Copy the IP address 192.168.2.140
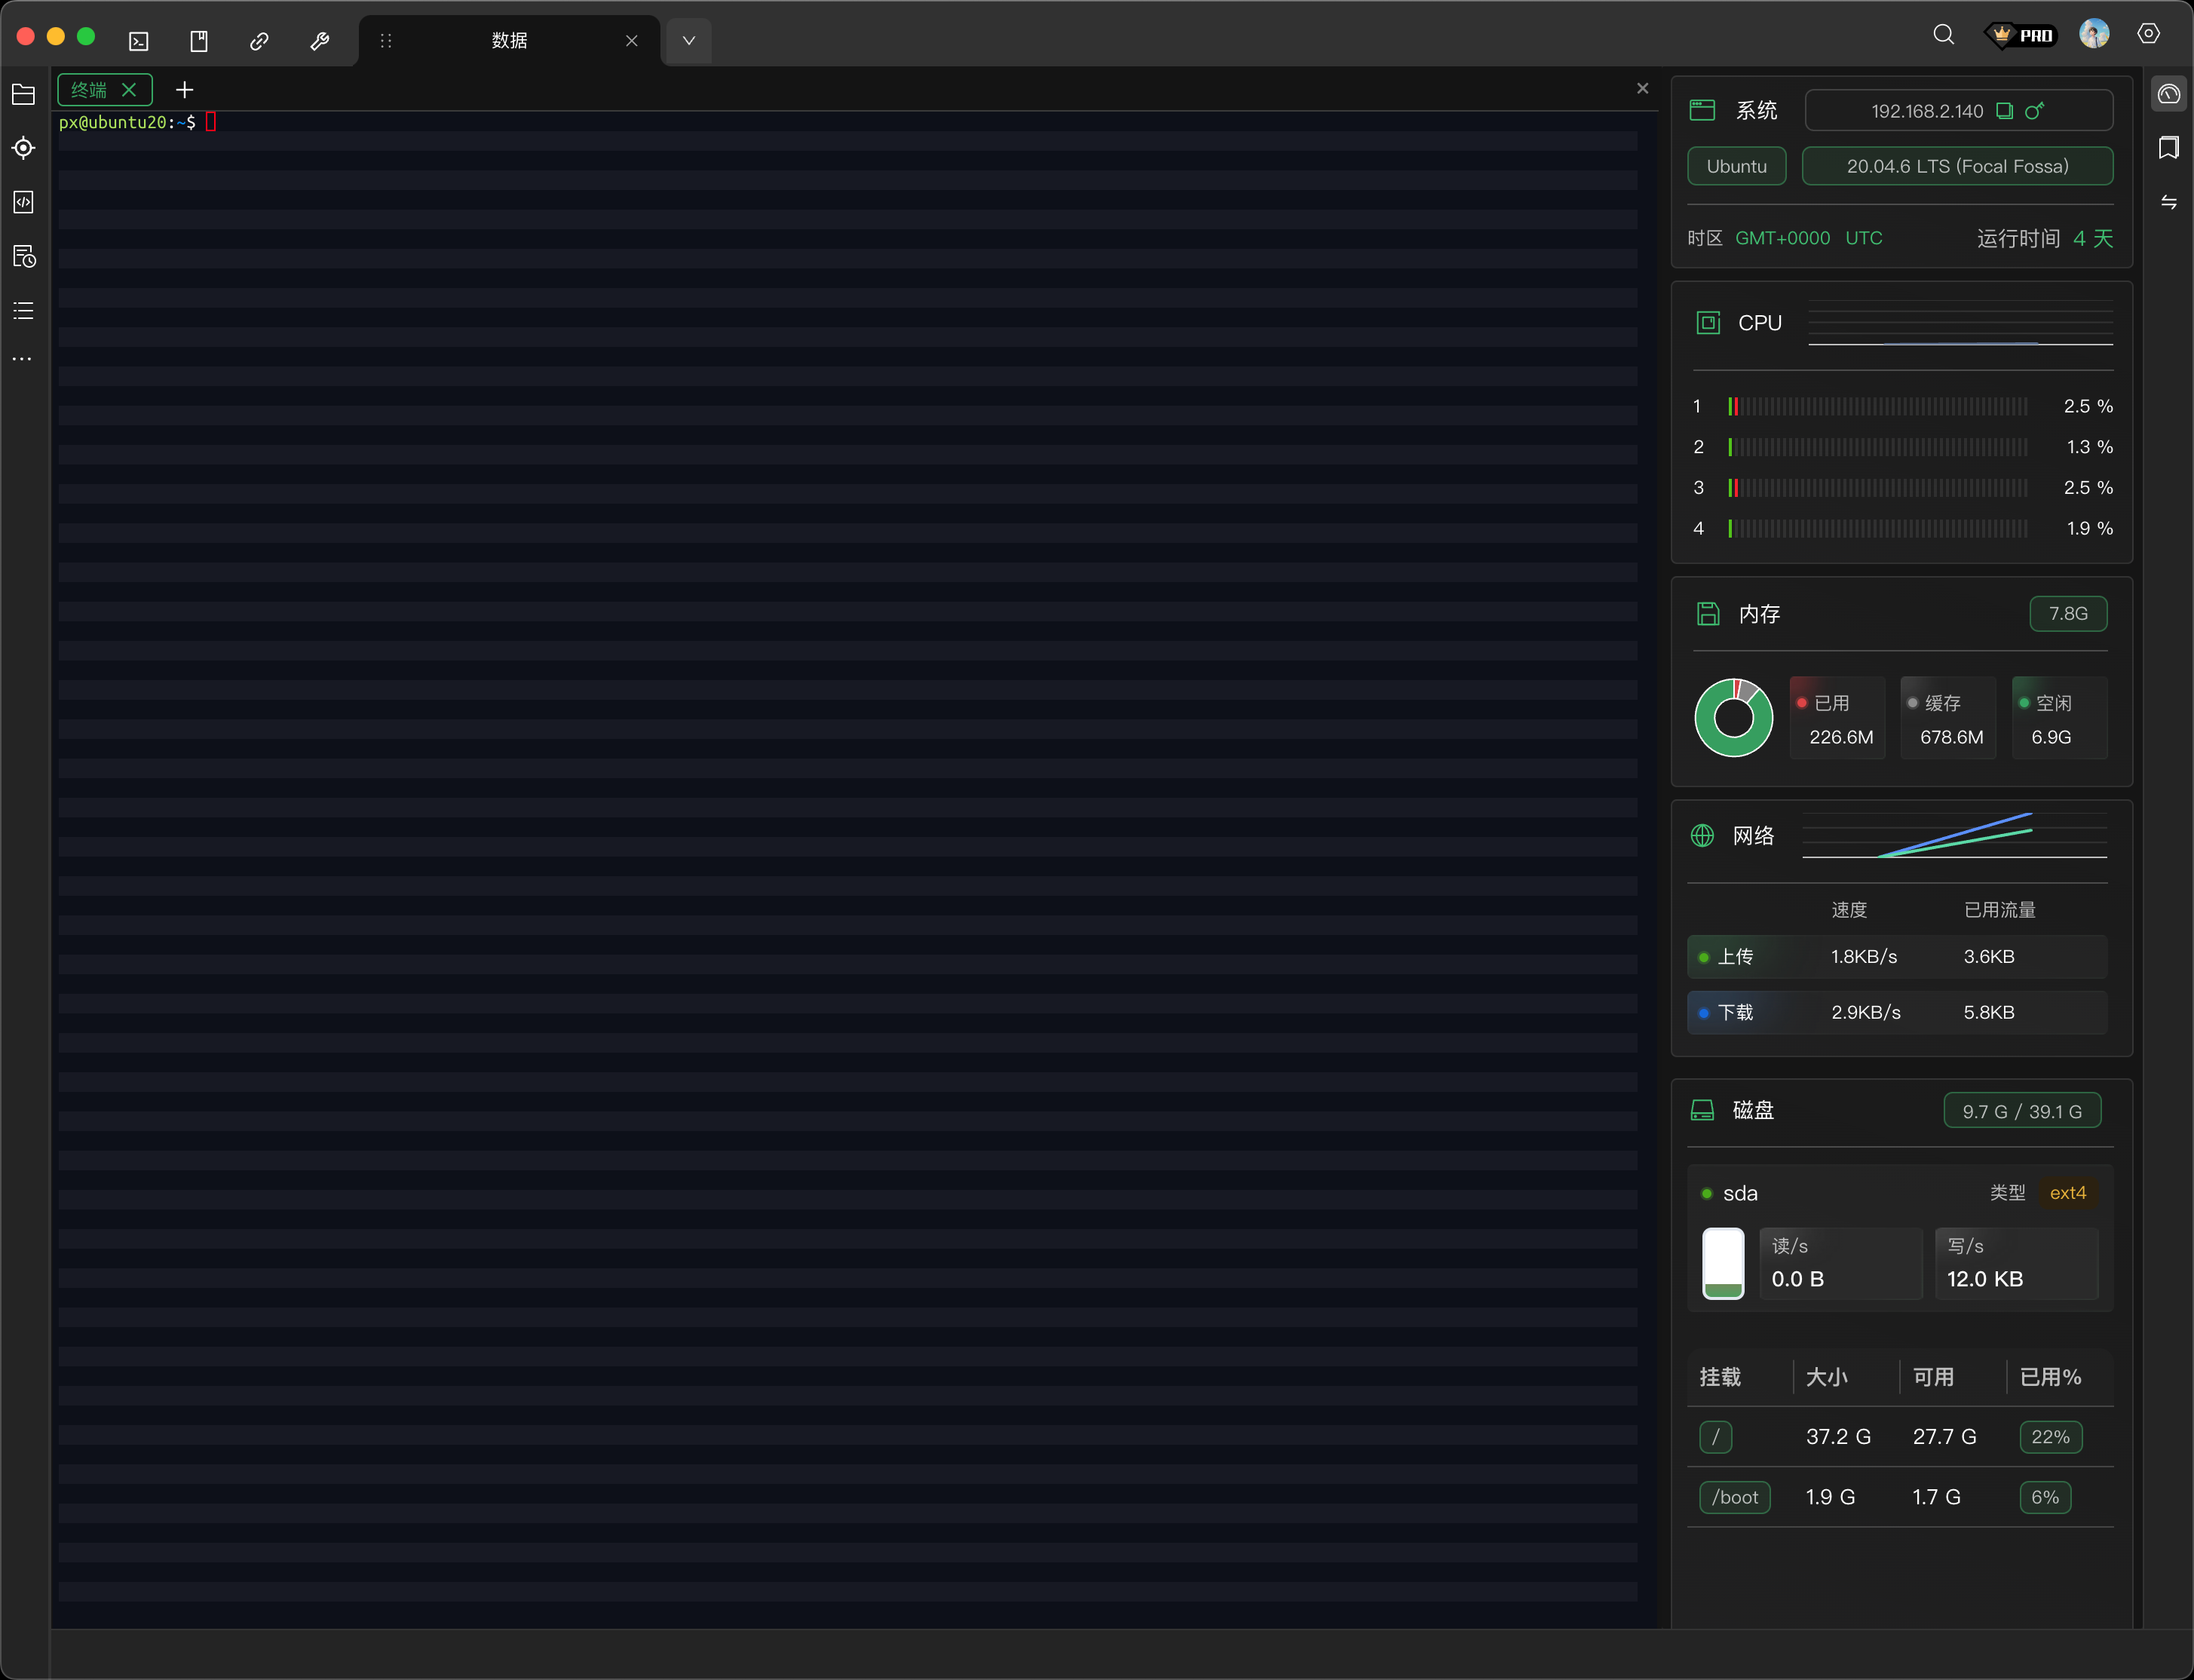Image resolution: width=2194 pixels, height=1680 pixels. click(2004, 111)
